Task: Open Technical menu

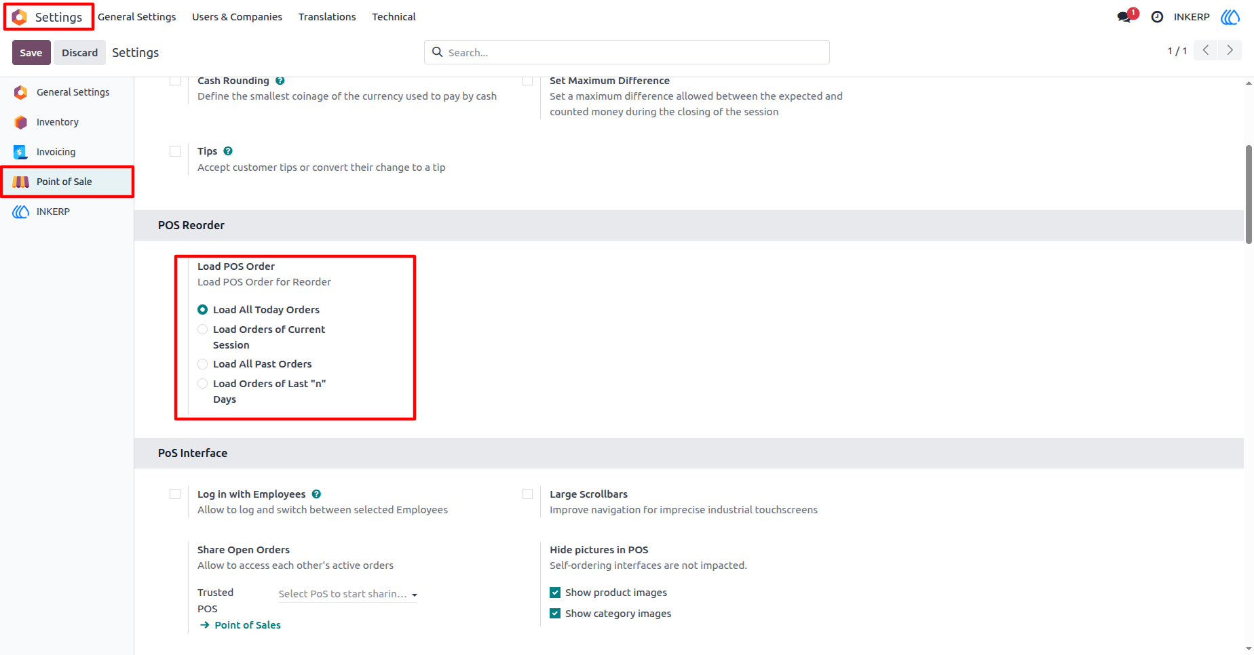Action: point(394,17)
